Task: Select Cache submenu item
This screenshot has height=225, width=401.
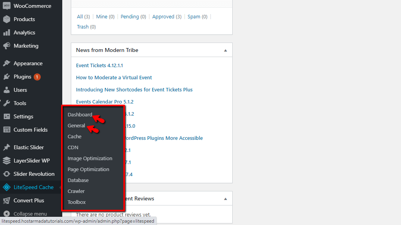Action: 74,136
